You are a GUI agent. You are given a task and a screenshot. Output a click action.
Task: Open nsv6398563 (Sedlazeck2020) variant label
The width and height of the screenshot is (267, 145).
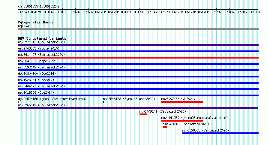205,130
